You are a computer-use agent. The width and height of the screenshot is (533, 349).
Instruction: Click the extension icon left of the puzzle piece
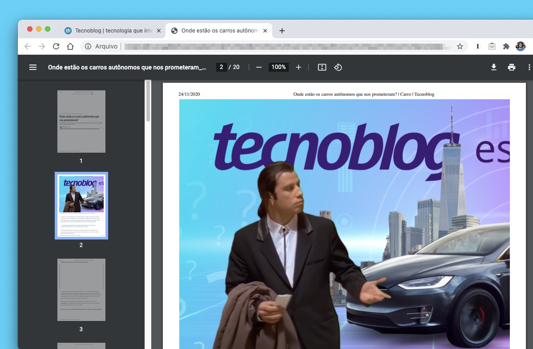pyautogui.click(x=492, y=46)
